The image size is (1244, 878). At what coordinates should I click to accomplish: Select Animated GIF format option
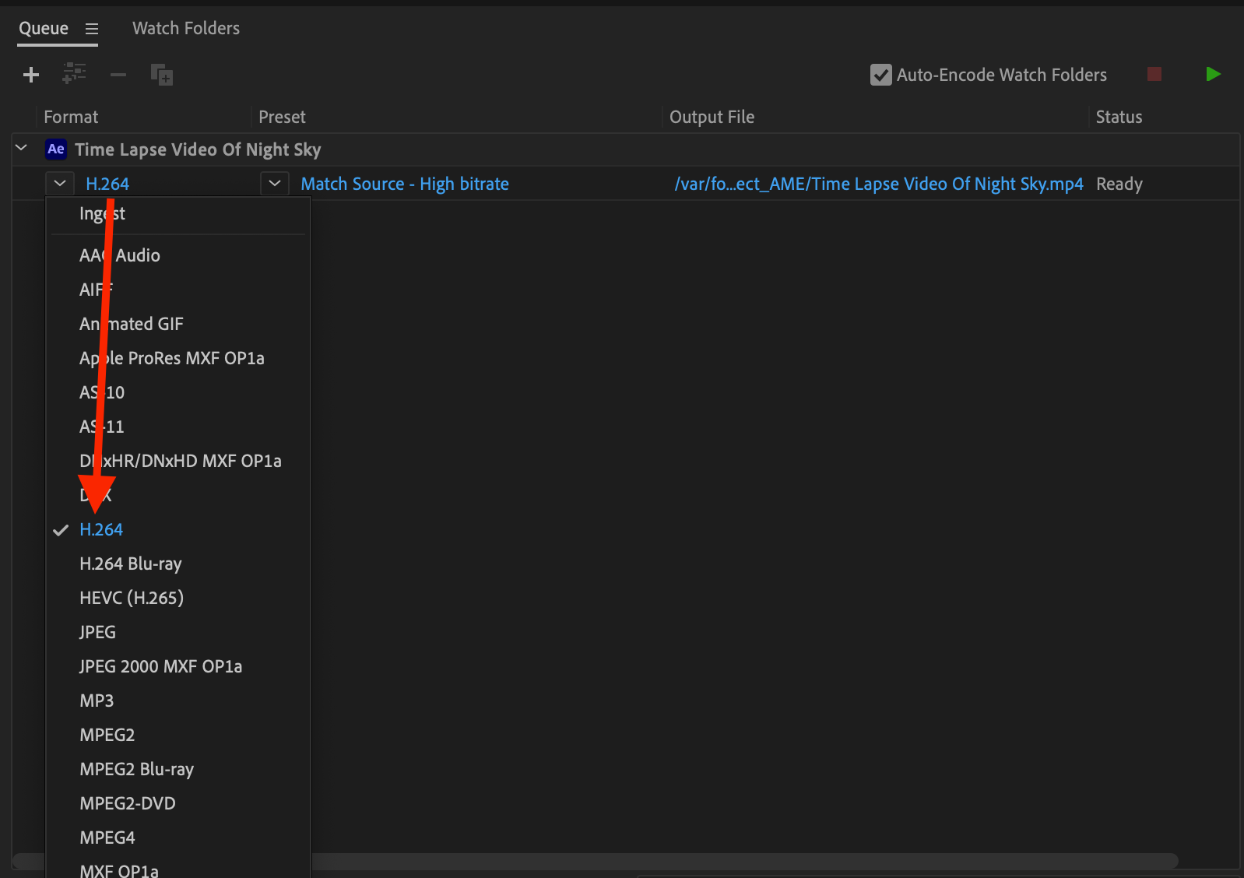(132, 324)
